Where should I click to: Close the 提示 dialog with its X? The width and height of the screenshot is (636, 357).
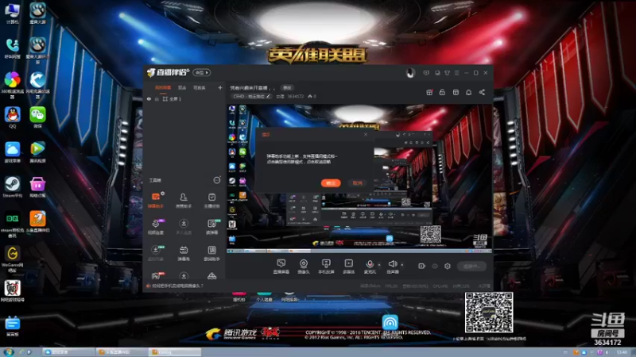click(366, 134)
